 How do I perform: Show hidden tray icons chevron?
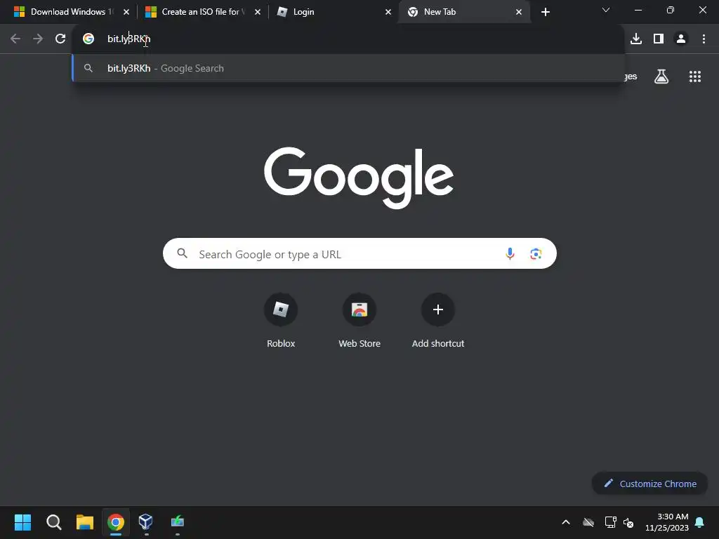pyautogui.click(x=566, y=522)
